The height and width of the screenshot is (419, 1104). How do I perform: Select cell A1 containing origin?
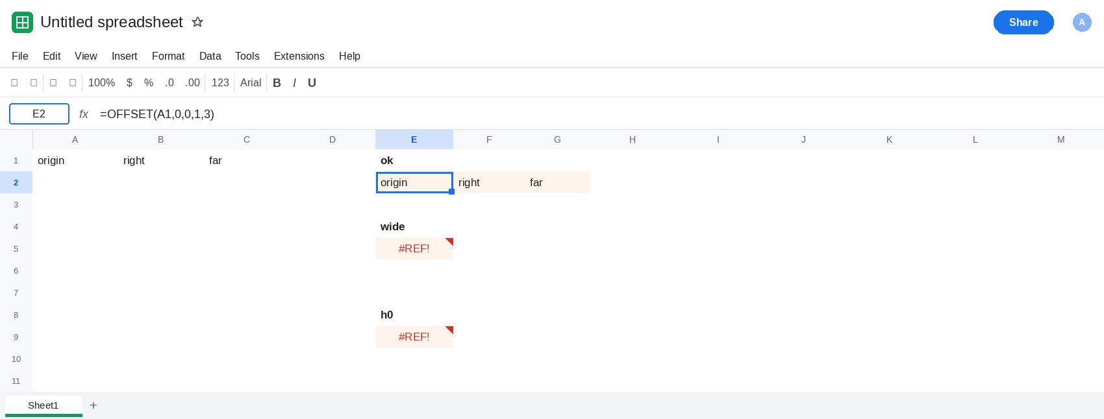tap(75, 161)
